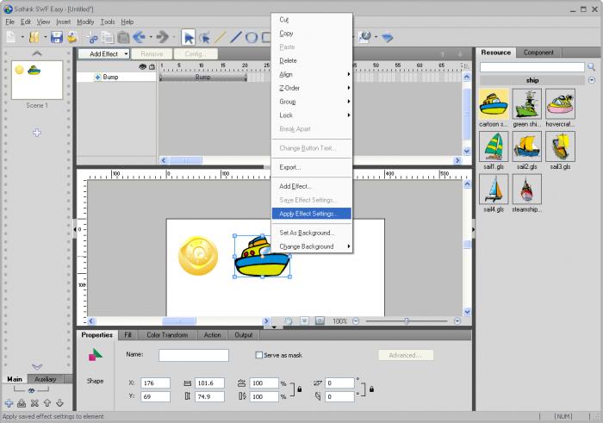Click the Cut scissors toolbar icon
This screenshot has height=423, width=603.
[92, 38]
